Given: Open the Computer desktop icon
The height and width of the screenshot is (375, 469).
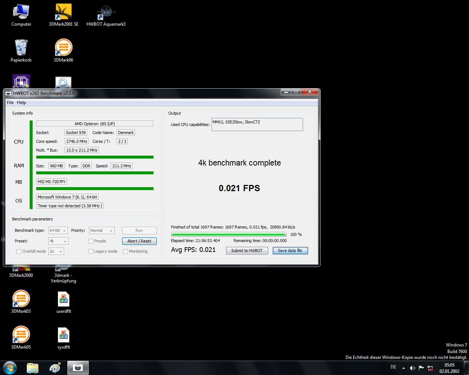Looking at the screenshot, I should pos(21,15).
